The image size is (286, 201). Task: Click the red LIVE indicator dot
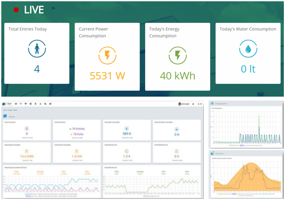point(16,10)
